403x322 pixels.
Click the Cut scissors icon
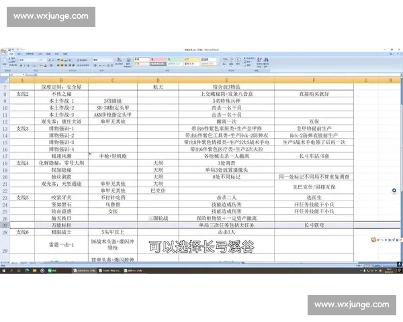pyautogui.click(x=9, y=58)
